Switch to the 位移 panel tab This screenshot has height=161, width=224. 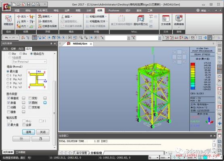pyautogui.click(x=13, y=49)
